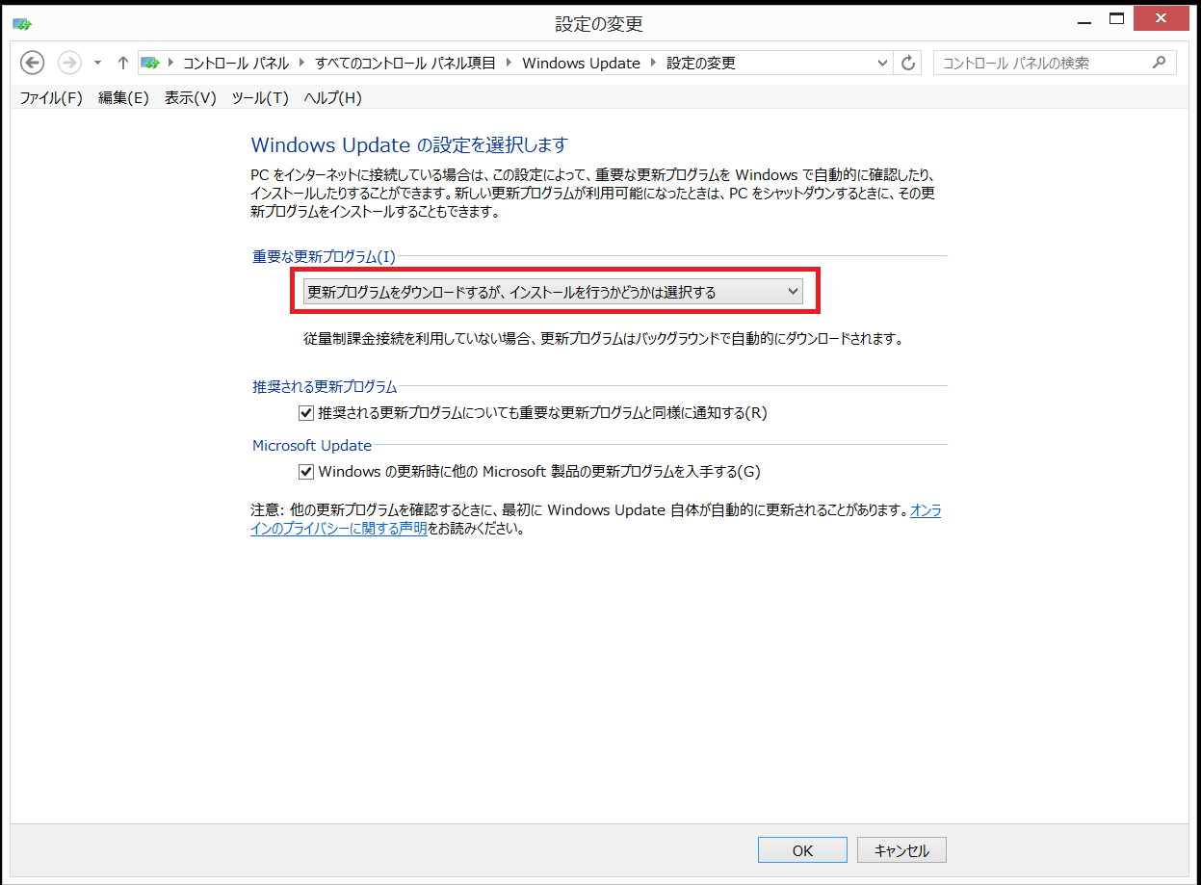Screen dimensions: 1201x885
Task: Toggle the Microsoft 製品の更新プログラム checkbox
Action: tap(306, 472)
